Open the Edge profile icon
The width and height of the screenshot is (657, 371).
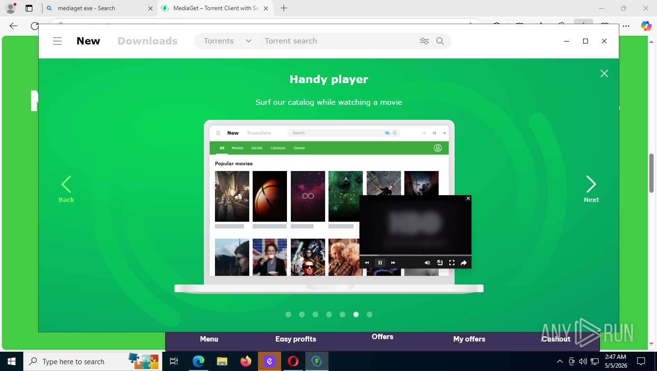(x=11, y=8)
